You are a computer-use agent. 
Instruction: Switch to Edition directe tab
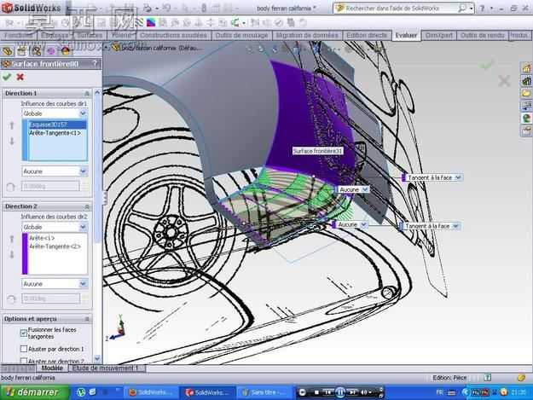tap(367, 35)
